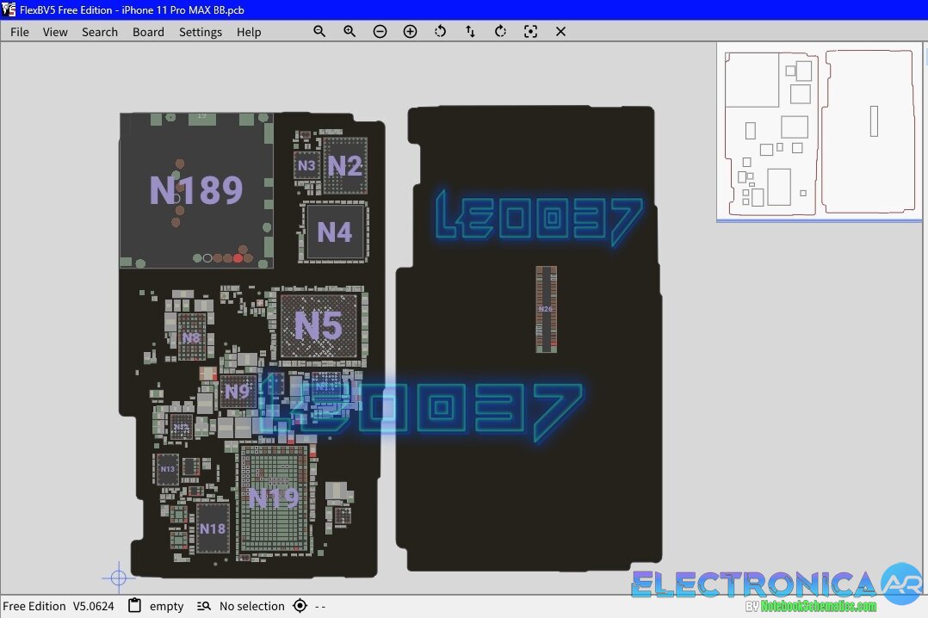
Task: Rotate the board clockwise
Action: click(500, 31)
